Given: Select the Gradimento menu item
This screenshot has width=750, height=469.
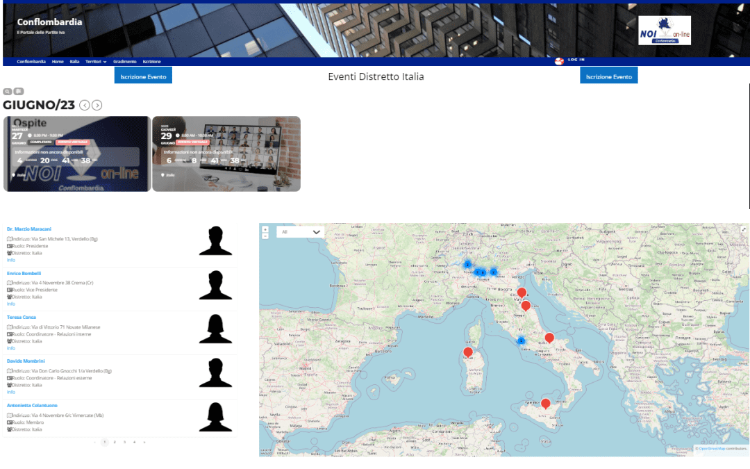Looking at the screenshot, I should [x=125, y=61].
